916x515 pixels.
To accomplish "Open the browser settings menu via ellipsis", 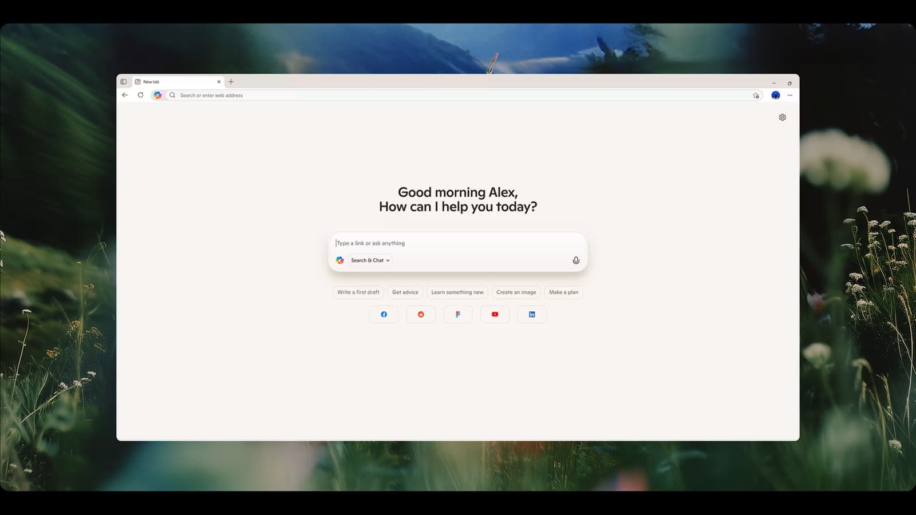I will [790, 95].
